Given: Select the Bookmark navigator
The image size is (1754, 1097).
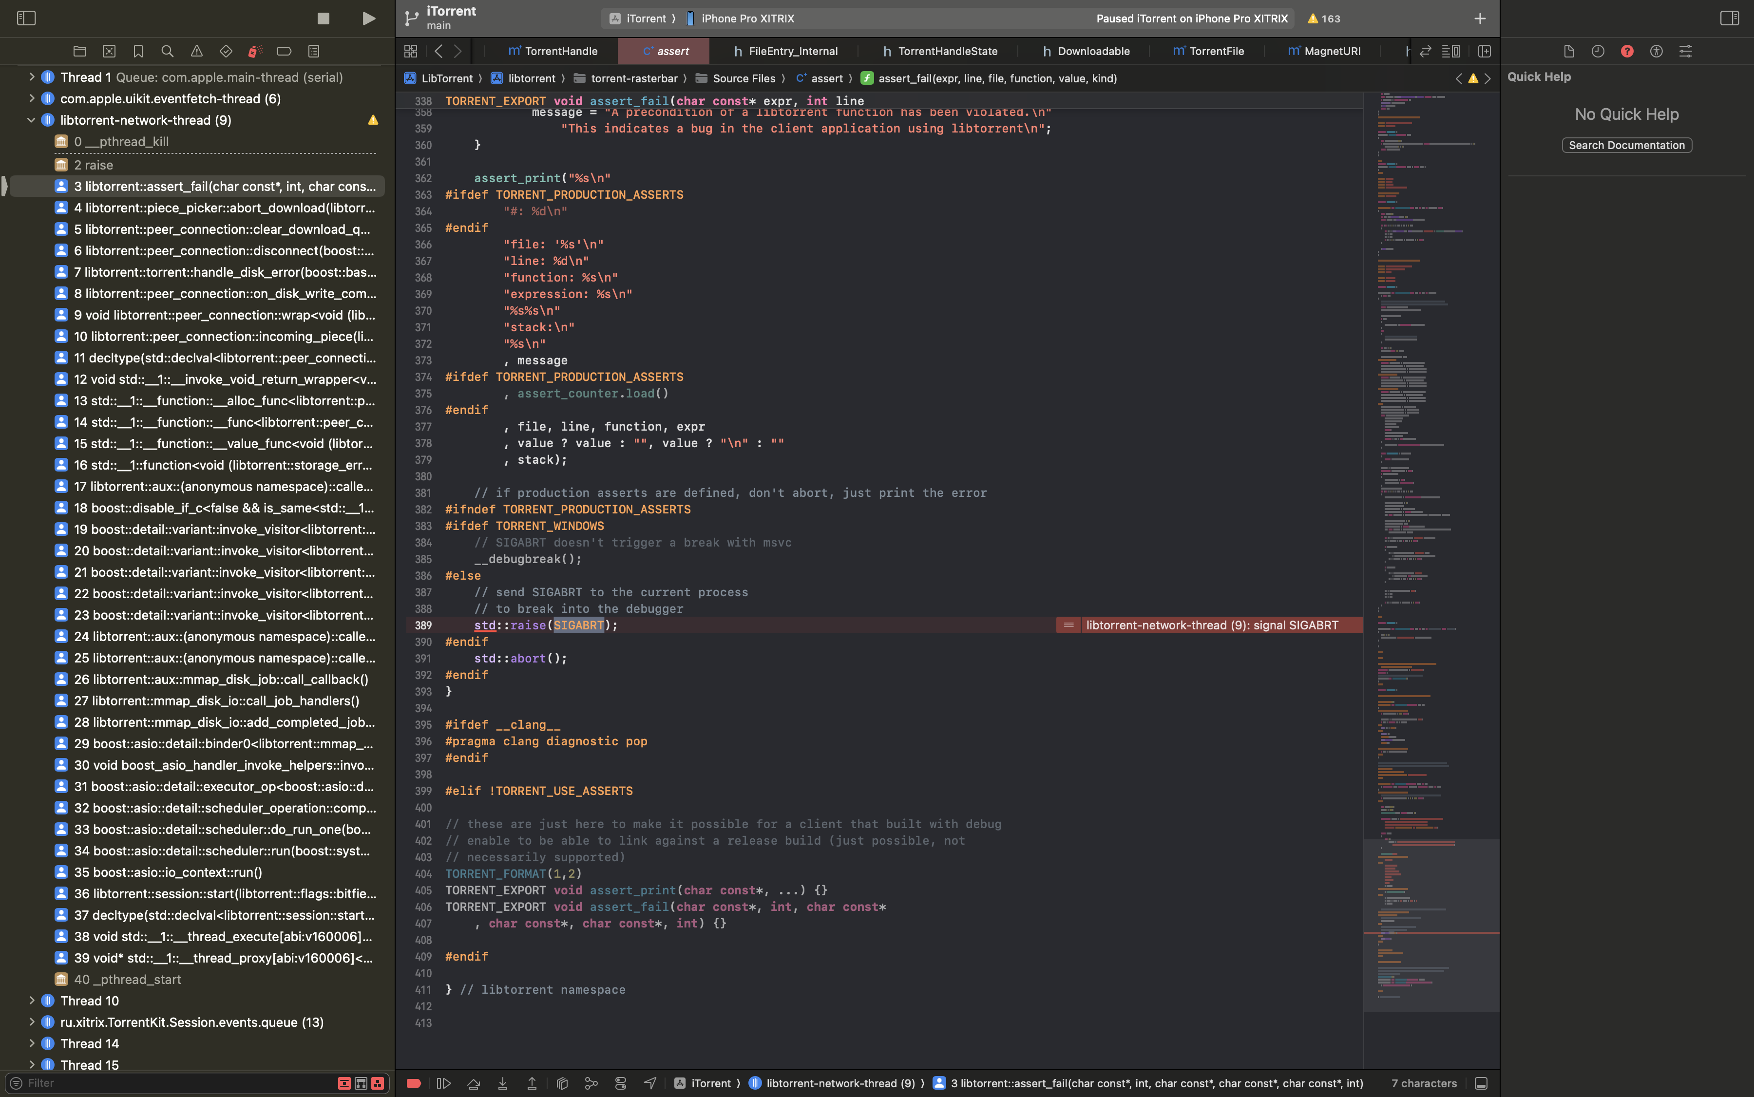Looking at the screenshot, I should [x=138, y=51].
